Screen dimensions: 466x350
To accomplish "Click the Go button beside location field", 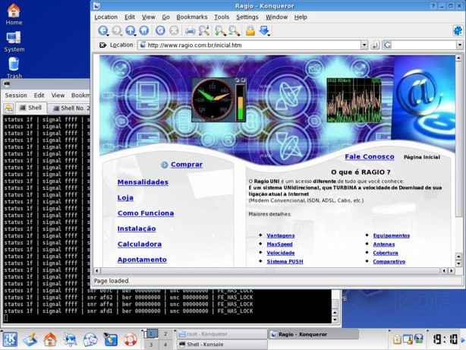I will click(x=375, y=45).
